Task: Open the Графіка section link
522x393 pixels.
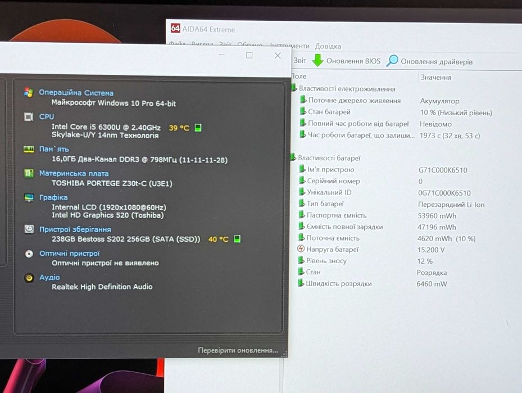Action: (x=53, y=197)
